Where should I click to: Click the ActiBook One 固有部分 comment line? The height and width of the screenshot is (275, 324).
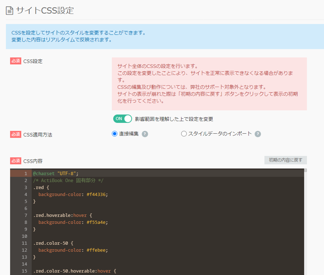pyautogui.click(x=68, y=181)
